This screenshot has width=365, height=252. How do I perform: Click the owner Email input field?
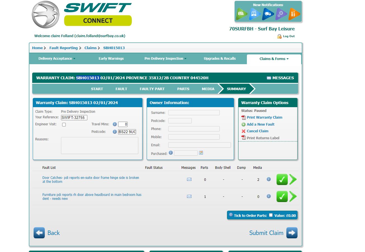[200, 145]
